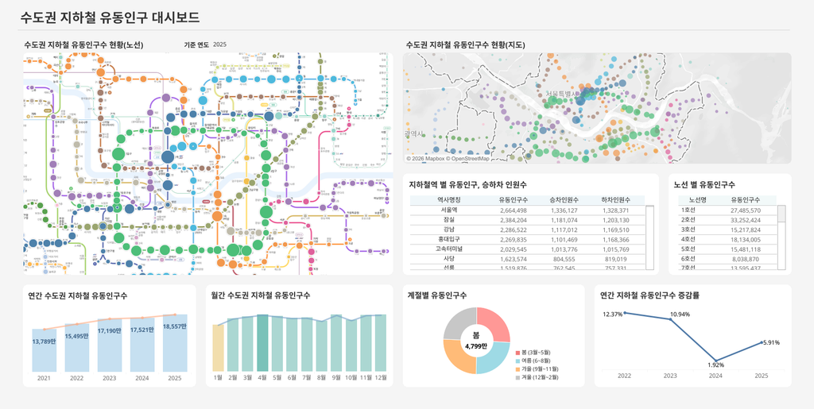
Task: Click the 승차인원수 column header
Action: [x=564, y=199]
